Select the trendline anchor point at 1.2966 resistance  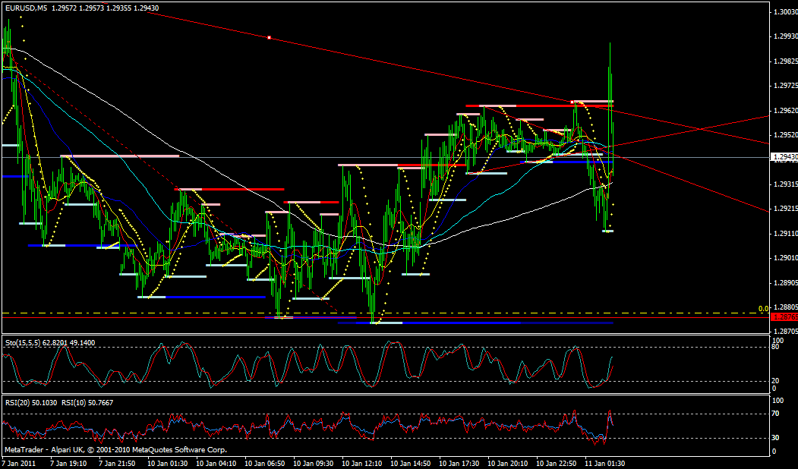[x=573, y=101]
